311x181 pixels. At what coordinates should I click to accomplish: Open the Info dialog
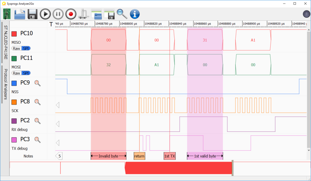(134, 14)
